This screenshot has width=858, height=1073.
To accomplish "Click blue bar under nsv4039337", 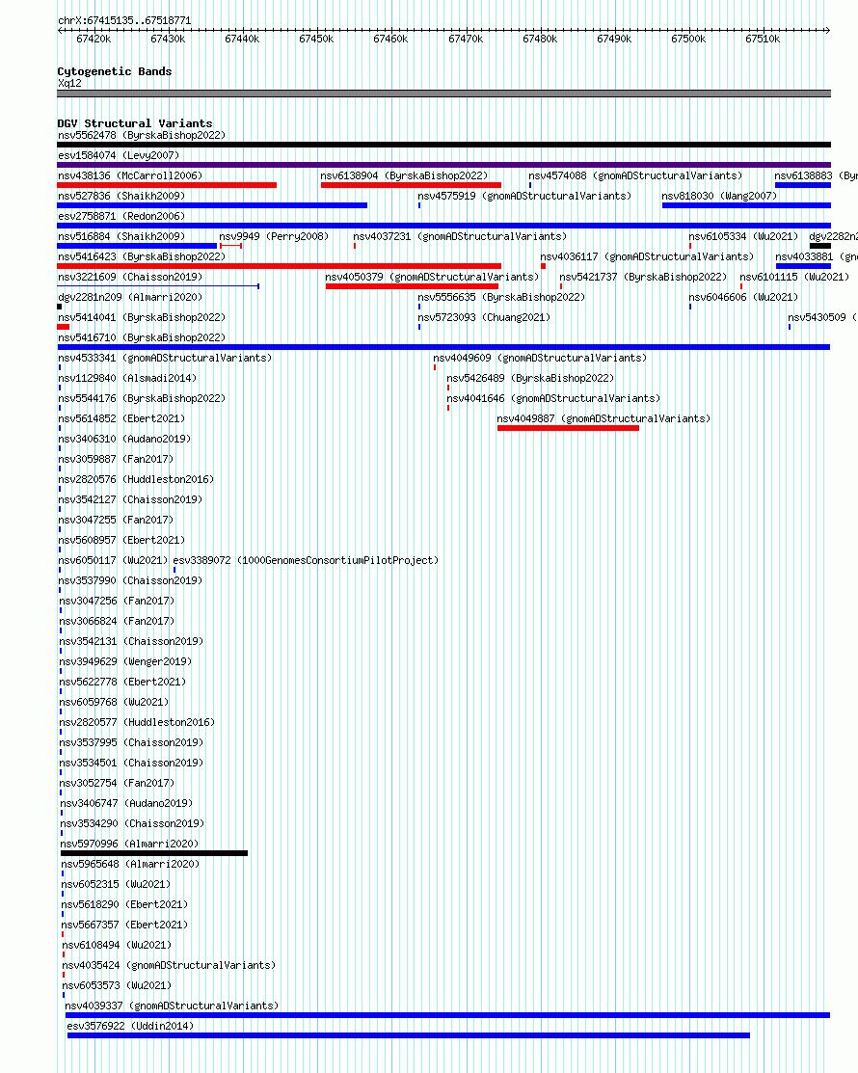I will point(447,1015).
